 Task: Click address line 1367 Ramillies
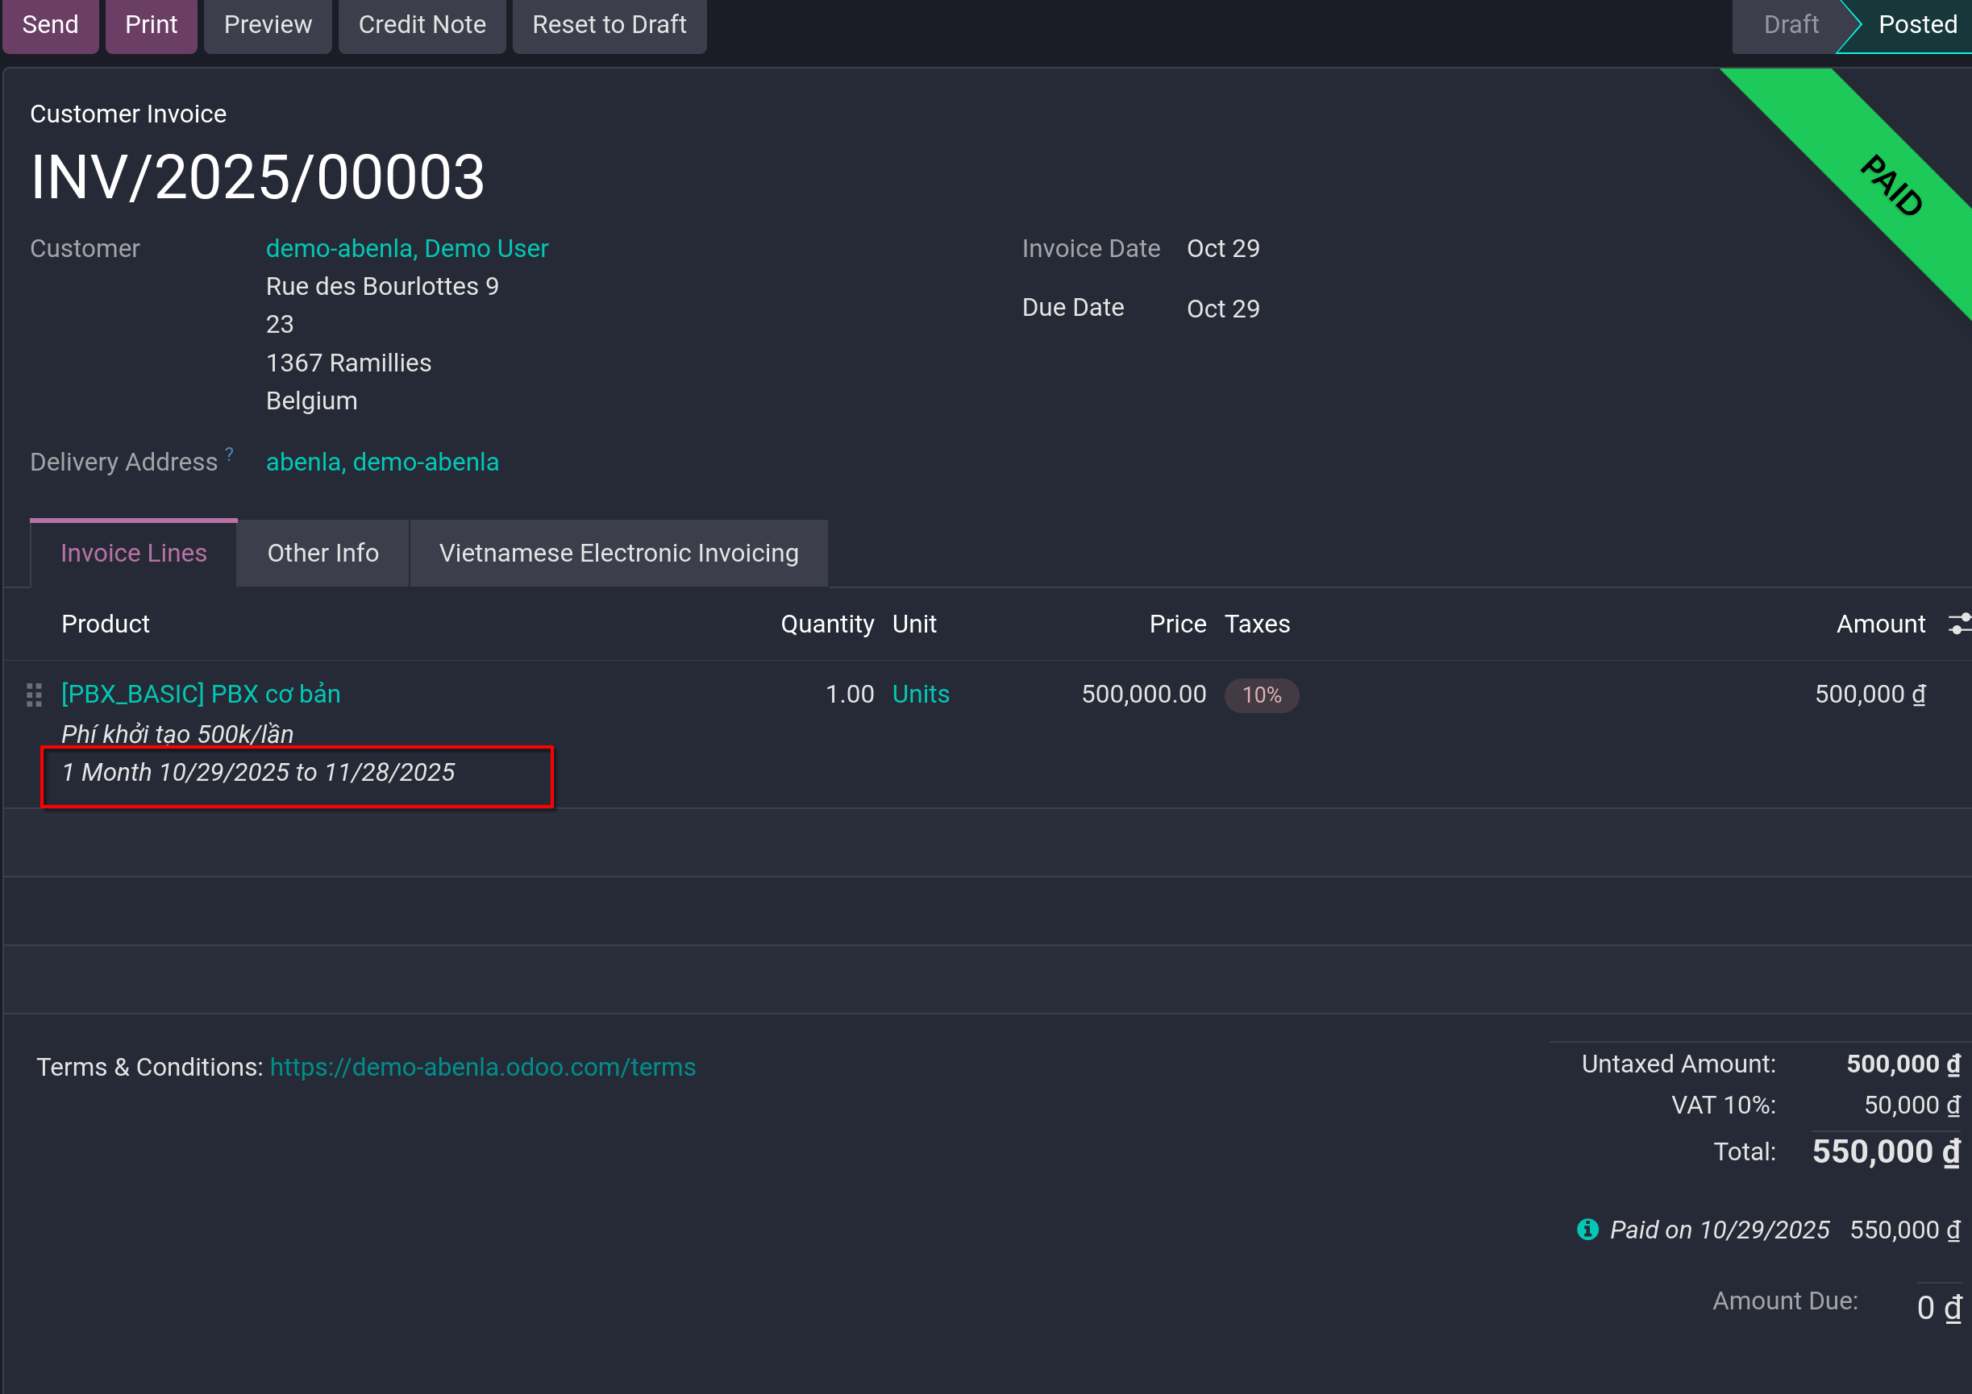[349, 363]
